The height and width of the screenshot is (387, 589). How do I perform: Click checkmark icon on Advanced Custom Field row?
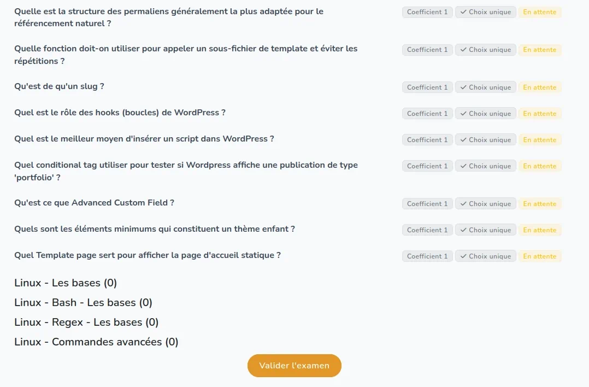pos(463,204)
